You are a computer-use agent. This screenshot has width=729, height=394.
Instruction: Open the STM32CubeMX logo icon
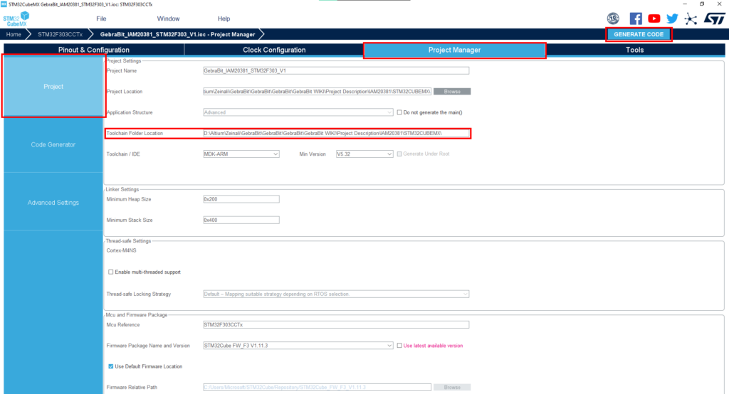[16, 19]
